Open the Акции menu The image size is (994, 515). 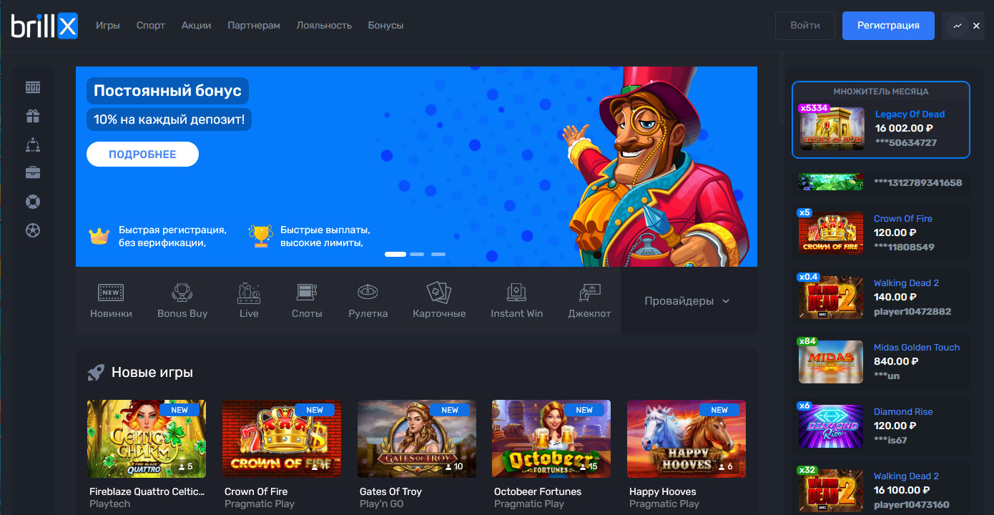tap(197, 25)
